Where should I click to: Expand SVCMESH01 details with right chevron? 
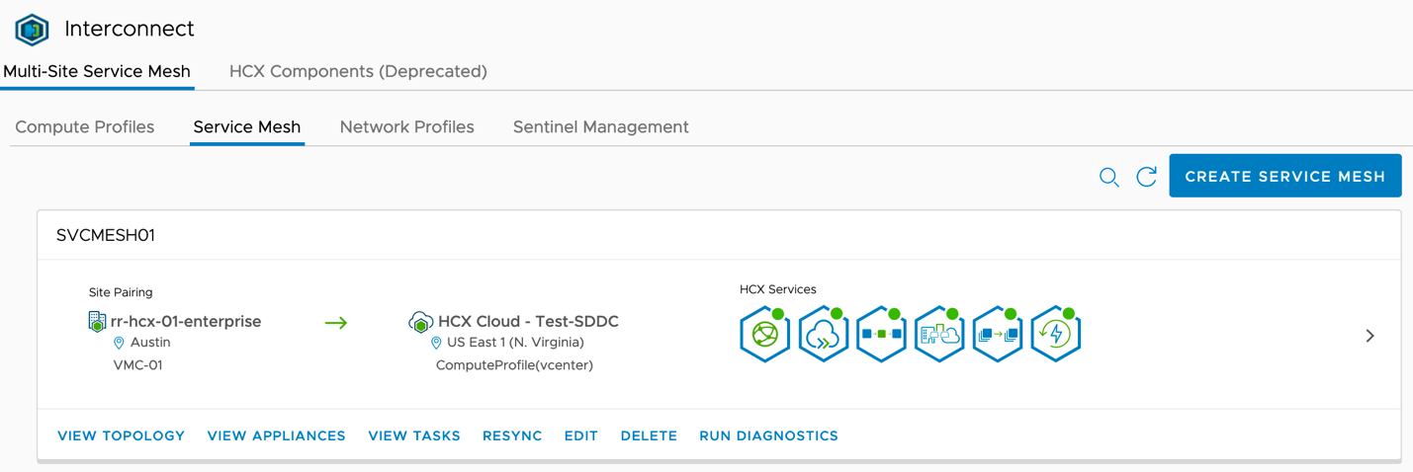click(x=1369, y=336)
